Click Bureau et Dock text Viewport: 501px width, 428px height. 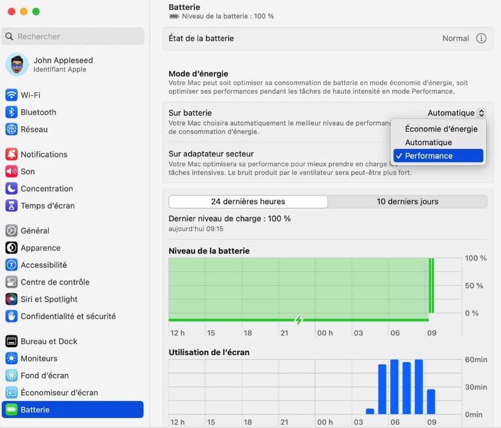click(x=49, y=341)
